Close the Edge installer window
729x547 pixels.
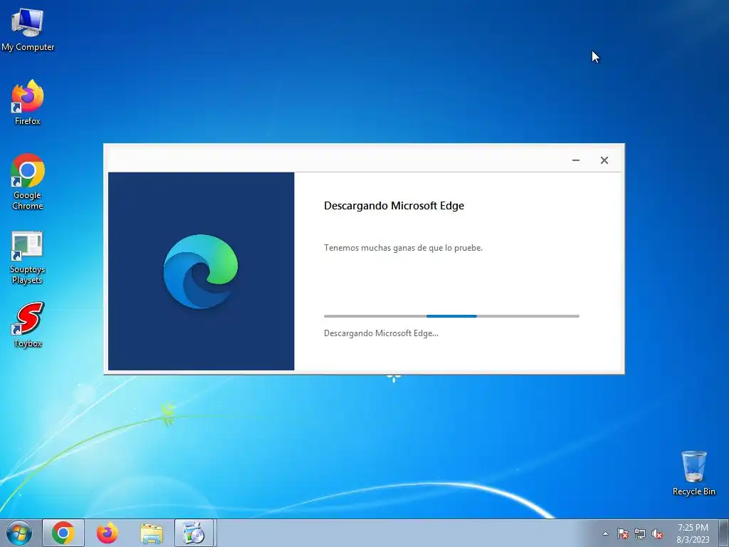tap(604, 160)
